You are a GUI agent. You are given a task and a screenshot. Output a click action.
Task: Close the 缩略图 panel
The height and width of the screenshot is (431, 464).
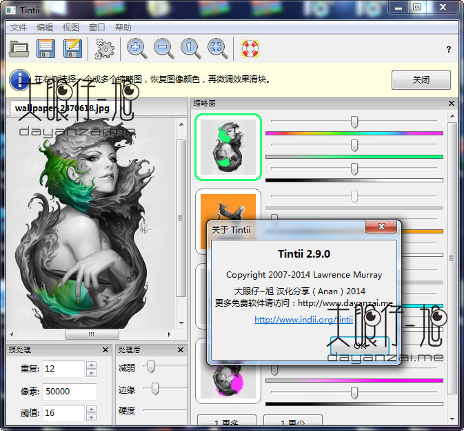click(452, 104)
